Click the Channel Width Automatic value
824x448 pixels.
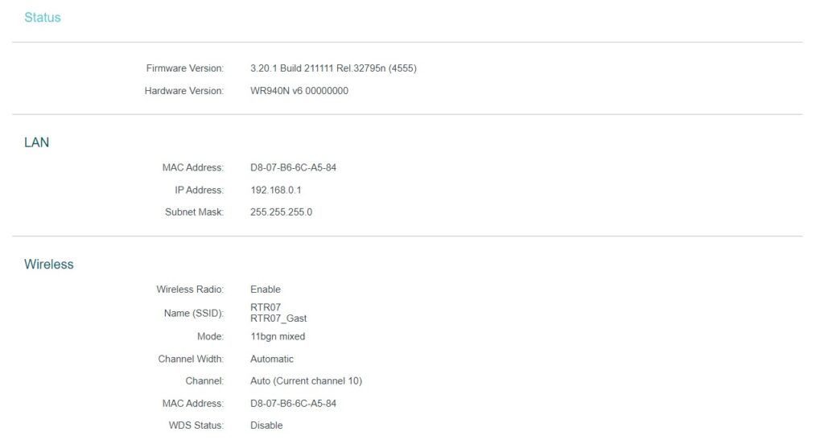tap(272, 359)
